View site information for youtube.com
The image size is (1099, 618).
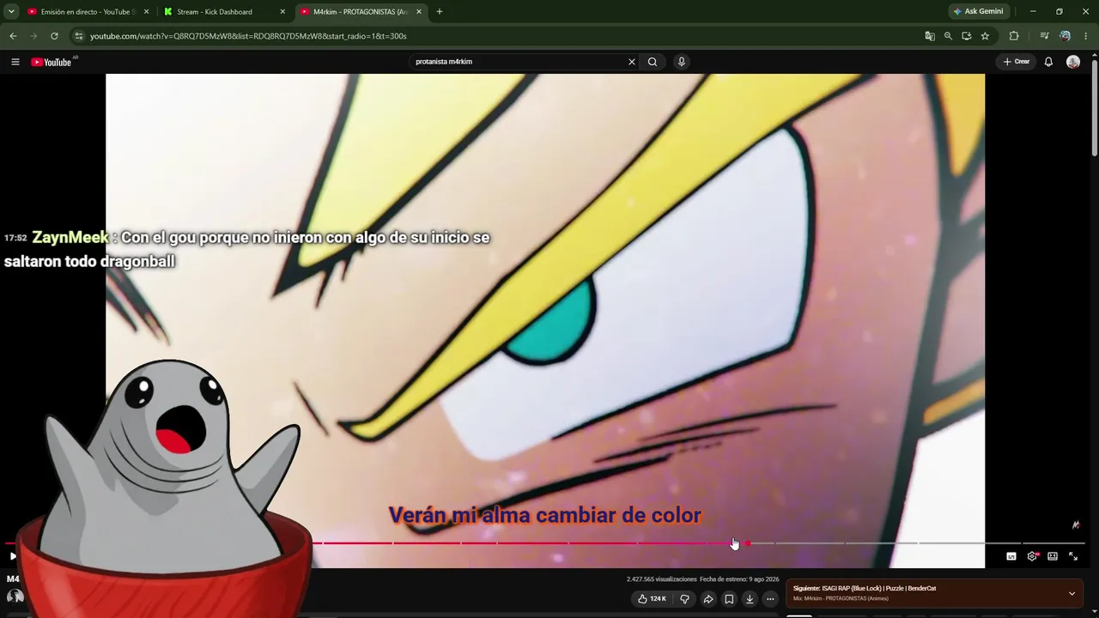tap(79, 36)
